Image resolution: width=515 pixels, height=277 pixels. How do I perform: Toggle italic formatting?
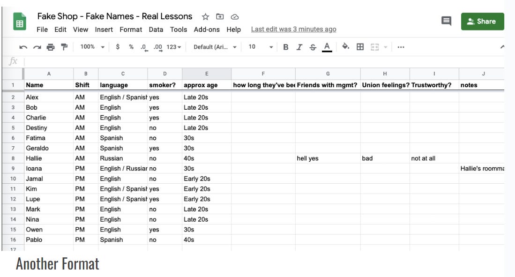tap(299, 47)
